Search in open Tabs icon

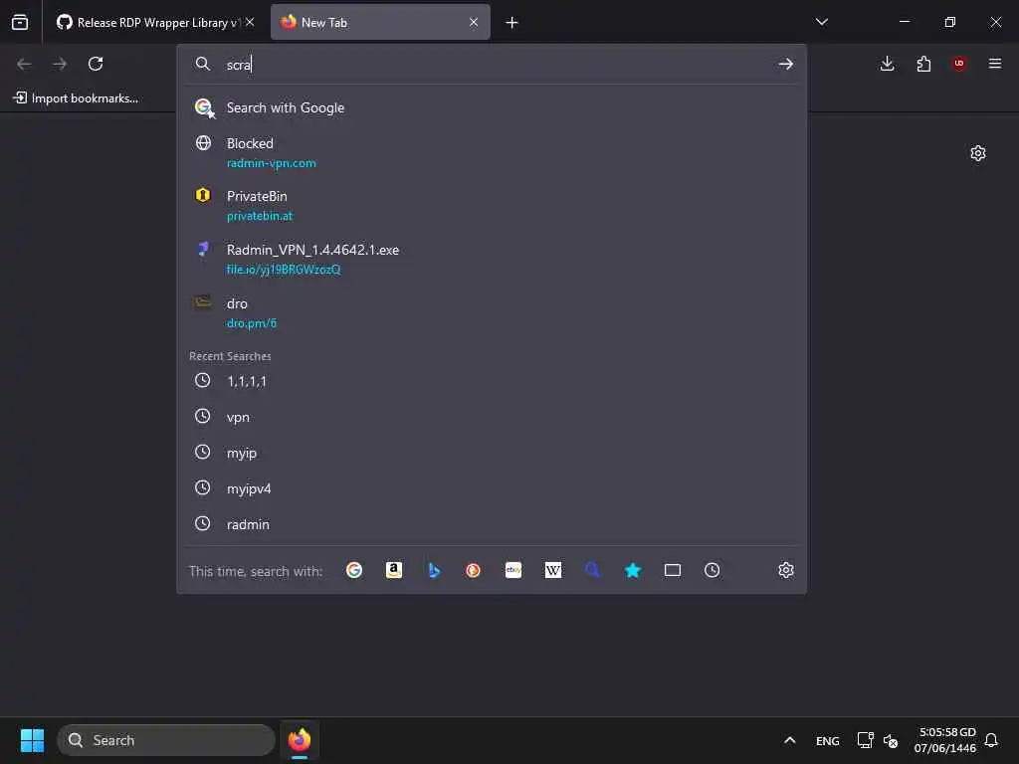pos(673,570)
